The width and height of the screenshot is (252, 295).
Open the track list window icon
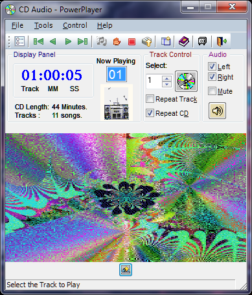click(x=166, y=41)
